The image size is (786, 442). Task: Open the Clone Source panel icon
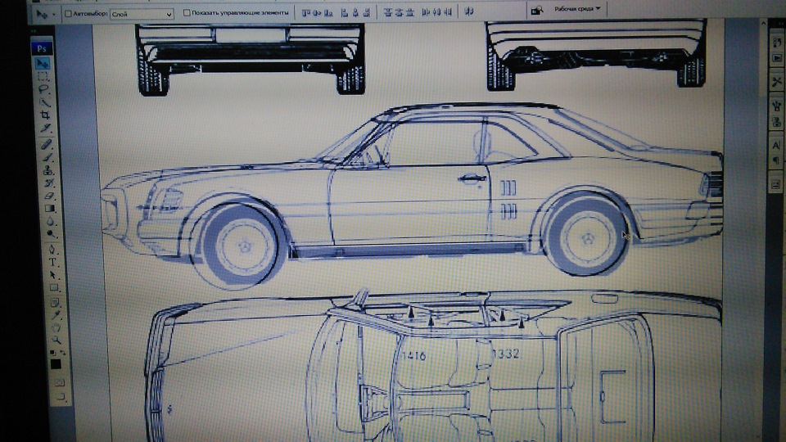[777, 121]
